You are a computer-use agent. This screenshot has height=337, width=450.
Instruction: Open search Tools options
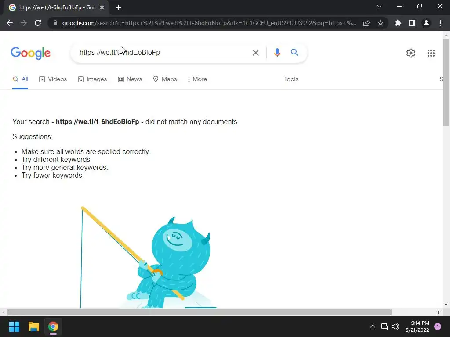[x=291, y=79]
